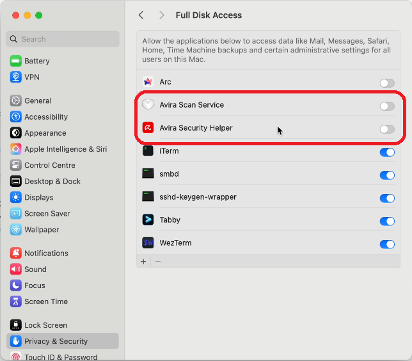Click the Arc app icon

tap(148, 82)
